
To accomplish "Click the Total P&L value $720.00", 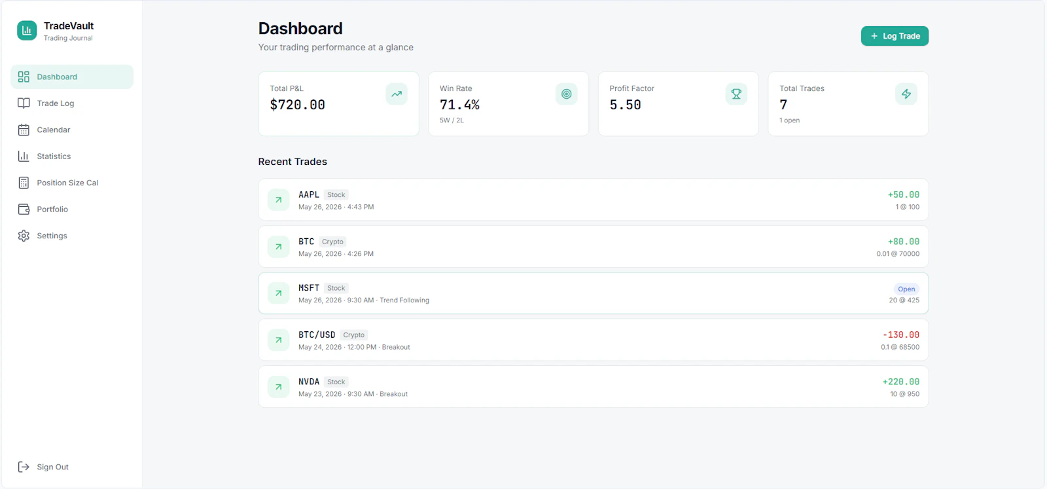I will tap(298, 105).
